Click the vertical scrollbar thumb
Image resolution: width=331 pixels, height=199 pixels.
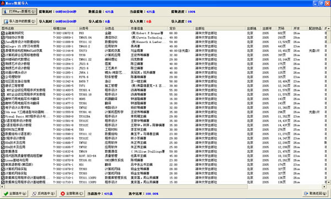tap(329, 37)
